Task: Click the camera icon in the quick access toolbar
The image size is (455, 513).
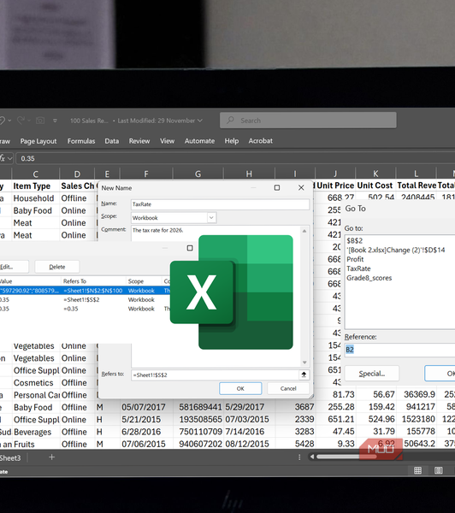Action: click(40, 121)
